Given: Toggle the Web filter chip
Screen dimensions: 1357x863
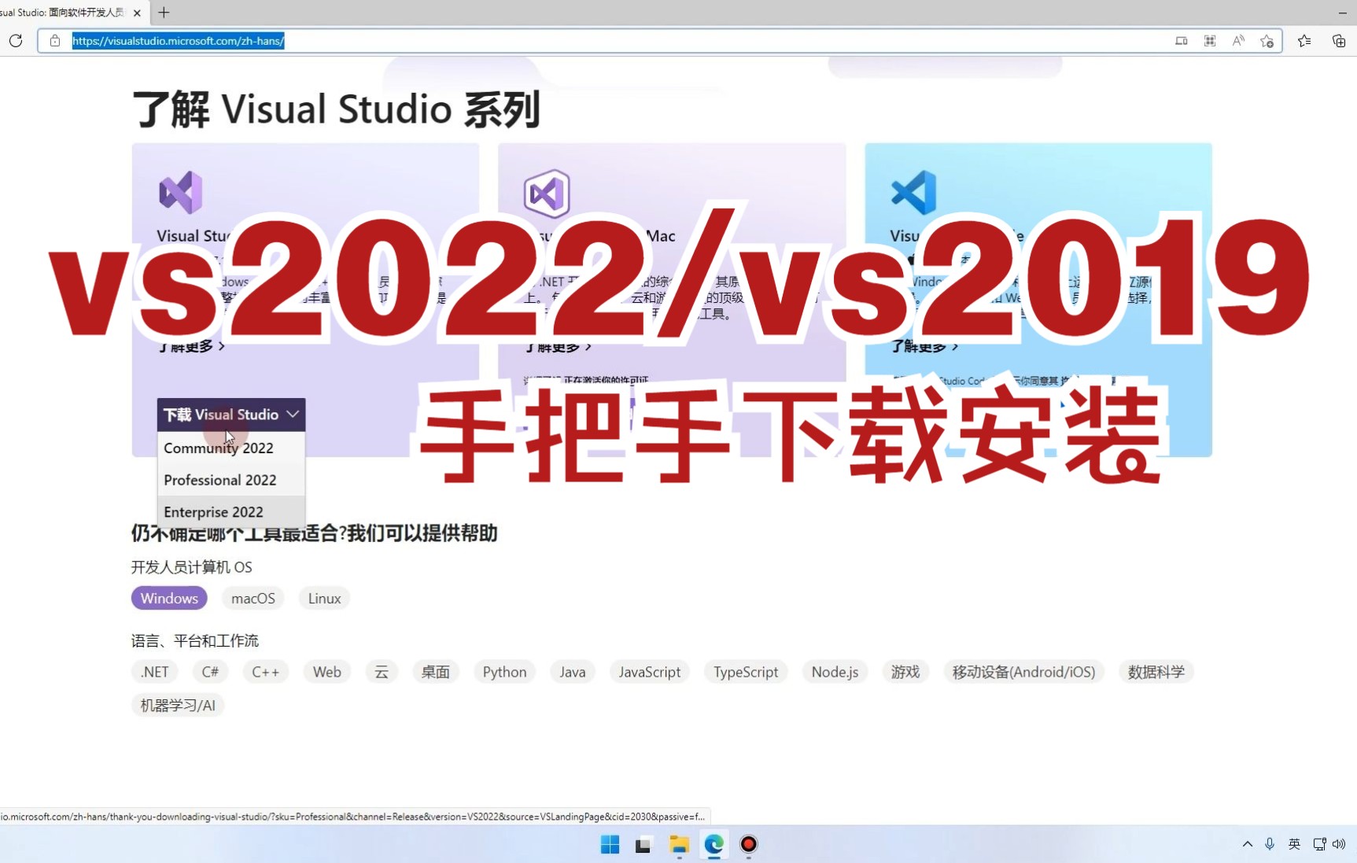Looking at the screenshot, I should [327, 672].
